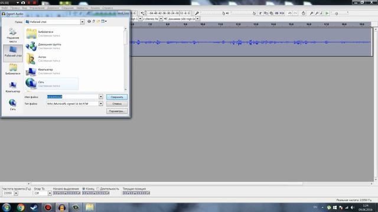Expand the Имя файла dropdown arrow
Screen dimensions: 378x212
(101, 97)
